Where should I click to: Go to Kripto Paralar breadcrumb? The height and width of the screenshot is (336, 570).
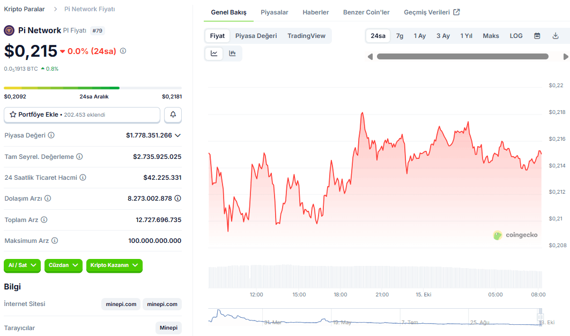tap(24, 9)
